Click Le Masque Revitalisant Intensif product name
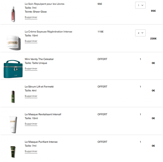The height and width of the screenshot is (162, 163). coord(43,114)
